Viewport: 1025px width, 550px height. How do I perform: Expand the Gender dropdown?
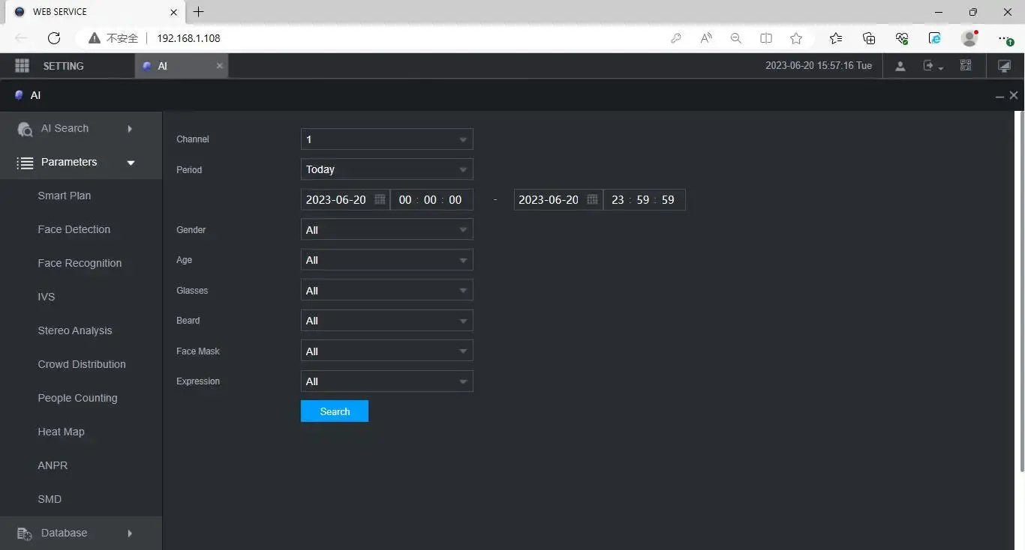(386, 230)
